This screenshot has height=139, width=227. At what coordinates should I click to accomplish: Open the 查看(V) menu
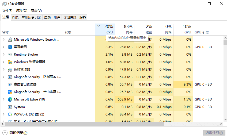point(36,10)
